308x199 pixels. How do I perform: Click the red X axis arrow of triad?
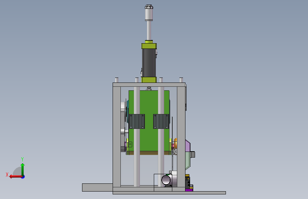coord(16,177)
